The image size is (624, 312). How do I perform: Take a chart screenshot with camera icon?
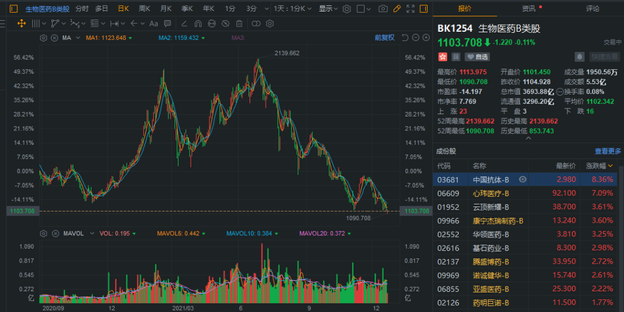point(383,9)
